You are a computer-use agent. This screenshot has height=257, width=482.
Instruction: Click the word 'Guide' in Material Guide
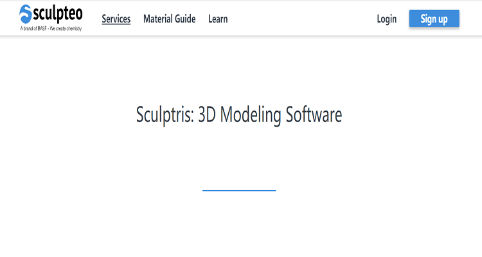(184, 19)
